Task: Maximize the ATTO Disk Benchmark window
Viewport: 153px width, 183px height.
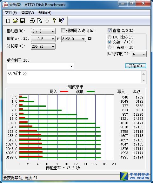Action: [131, 3]
